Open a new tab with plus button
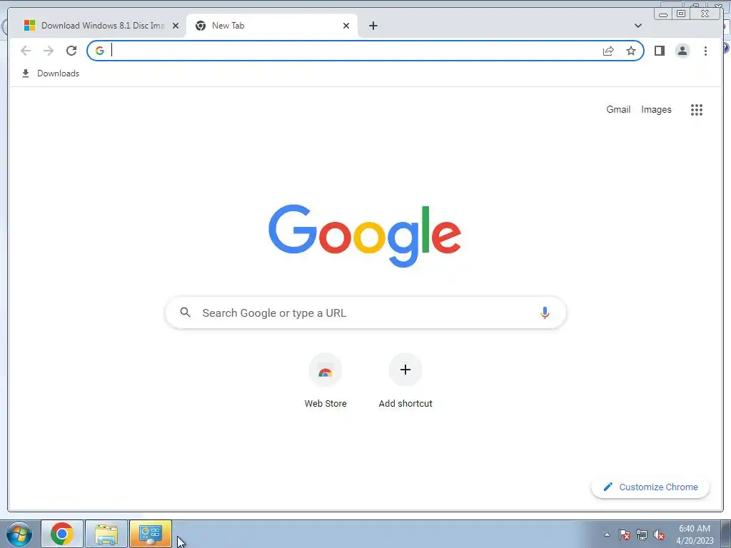Image resolution: width=731 pixels, height=548 pixels. [373, 26]
